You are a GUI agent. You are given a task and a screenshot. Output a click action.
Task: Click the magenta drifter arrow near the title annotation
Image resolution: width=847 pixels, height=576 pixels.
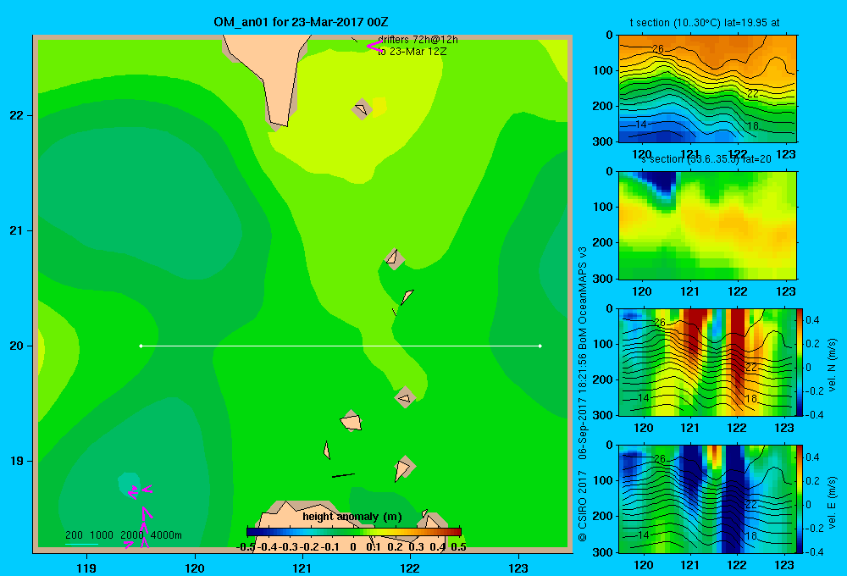pos(374,46)
